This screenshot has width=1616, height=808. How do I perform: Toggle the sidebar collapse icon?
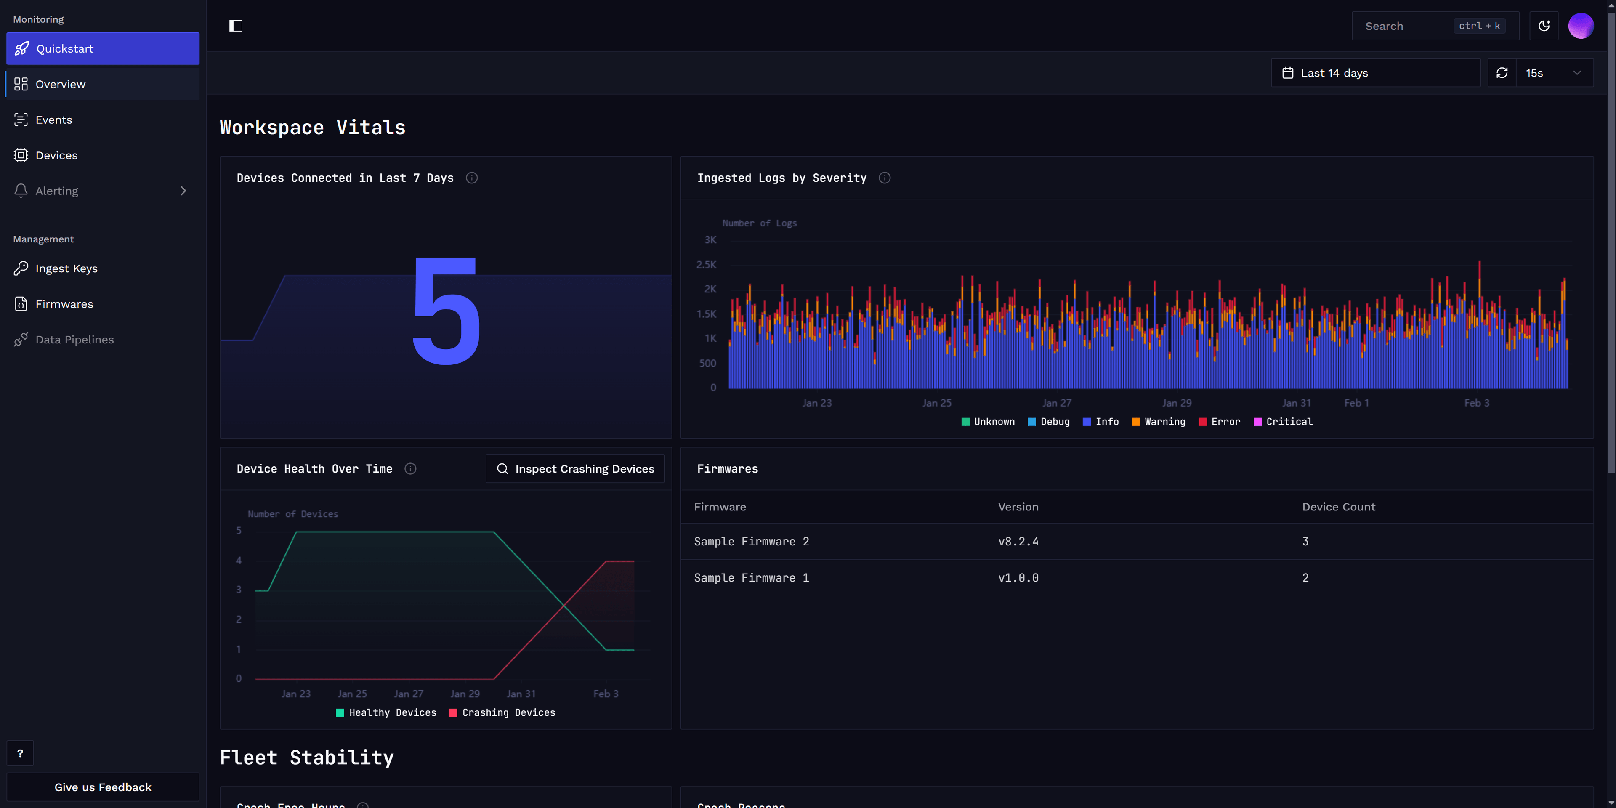[x=236, y=26]
